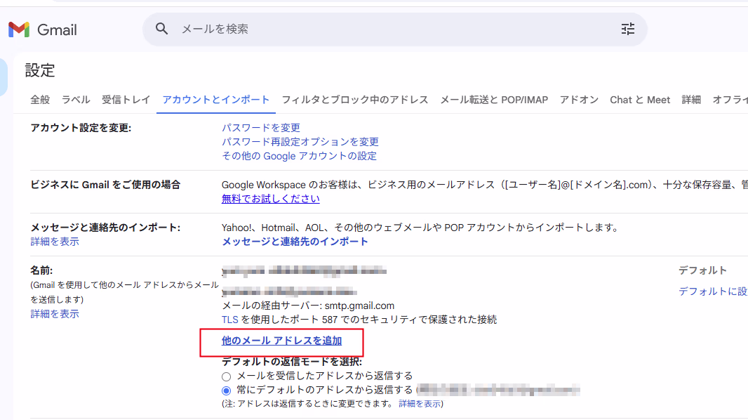Select the アカウントとインポート tab
The width and height of the screenshot is (748, 420).
pyautogui.click(x=216, y=100)
